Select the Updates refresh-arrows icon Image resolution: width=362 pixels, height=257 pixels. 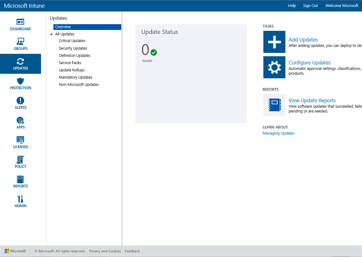point(21,61)
